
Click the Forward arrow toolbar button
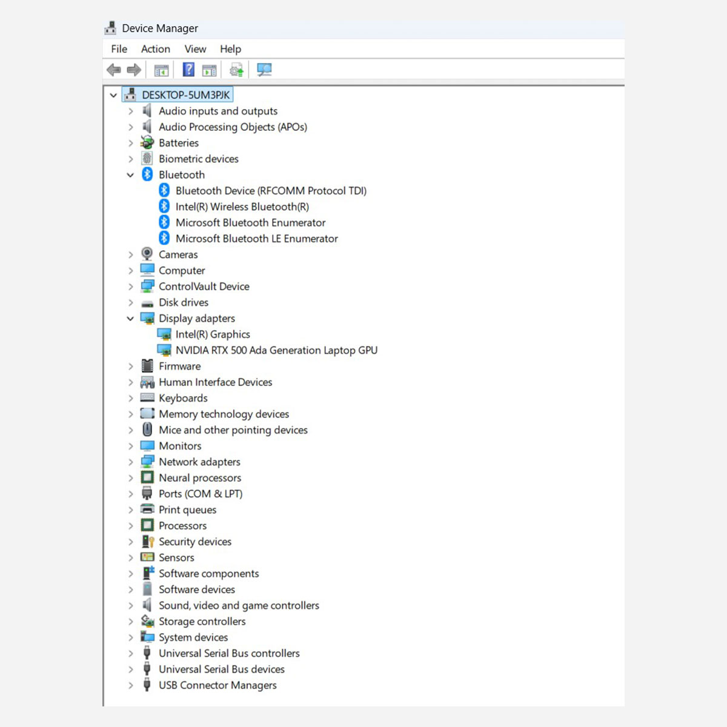tap(134, 70)
